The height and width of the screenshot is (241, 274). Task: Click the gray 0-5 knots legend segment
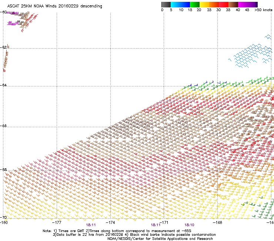tap(166, 4)
